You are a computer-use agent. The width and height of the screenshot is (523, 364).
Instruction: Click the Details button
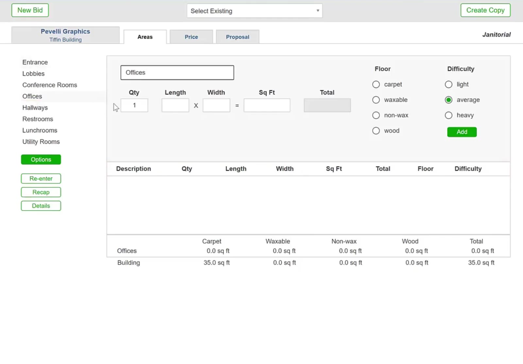coord(41,206)
